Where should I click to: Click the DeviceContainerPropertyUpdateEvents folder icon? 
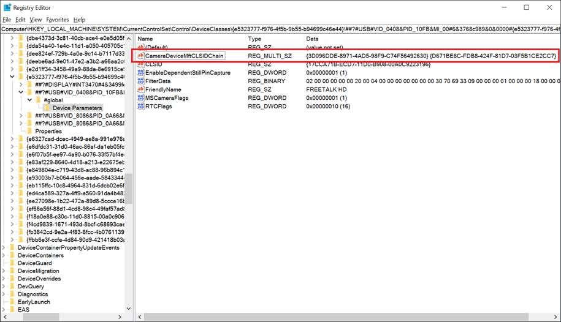click(x=12, y=248)
